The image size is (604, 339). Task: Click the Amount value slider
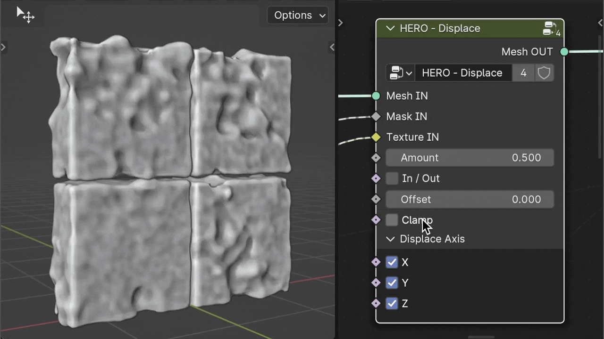(470, 158)
